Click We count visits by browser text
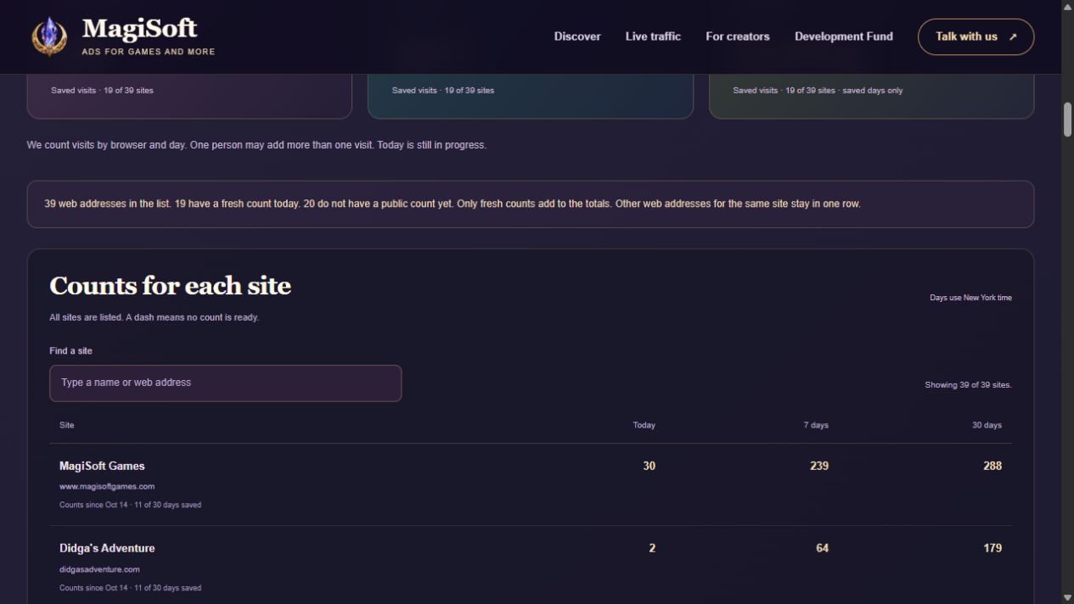 tap(256, 145)
